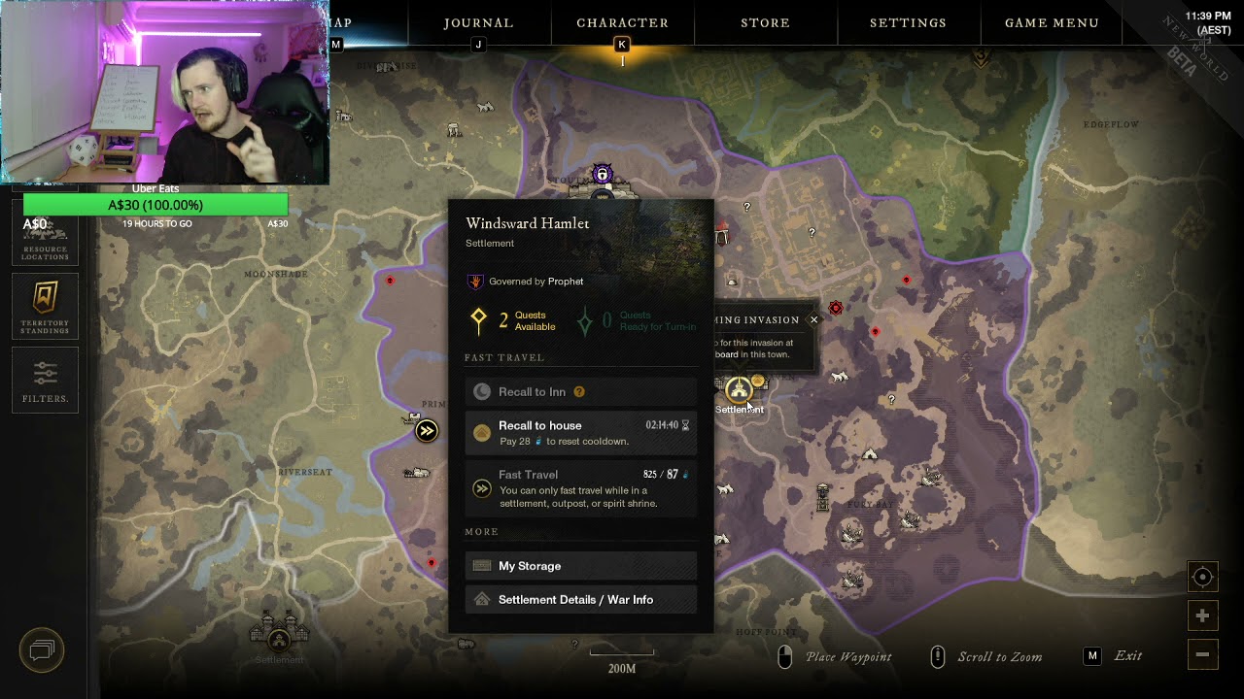Screen dimensions: 1244x699
Task: Open the Game Menu tab
Action: [x=1052, y=22]
